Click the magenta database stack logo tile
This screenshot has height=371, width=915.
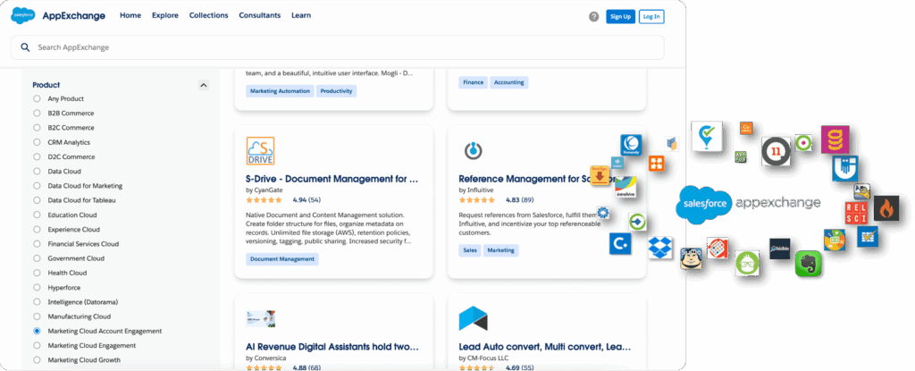[x=835, y=139]
